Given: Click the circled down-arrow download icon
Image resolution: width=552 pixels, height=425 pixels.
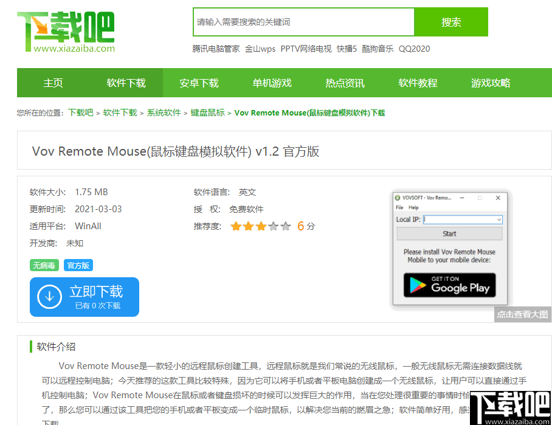Looking at the screenshot, I should click(50, 297).
